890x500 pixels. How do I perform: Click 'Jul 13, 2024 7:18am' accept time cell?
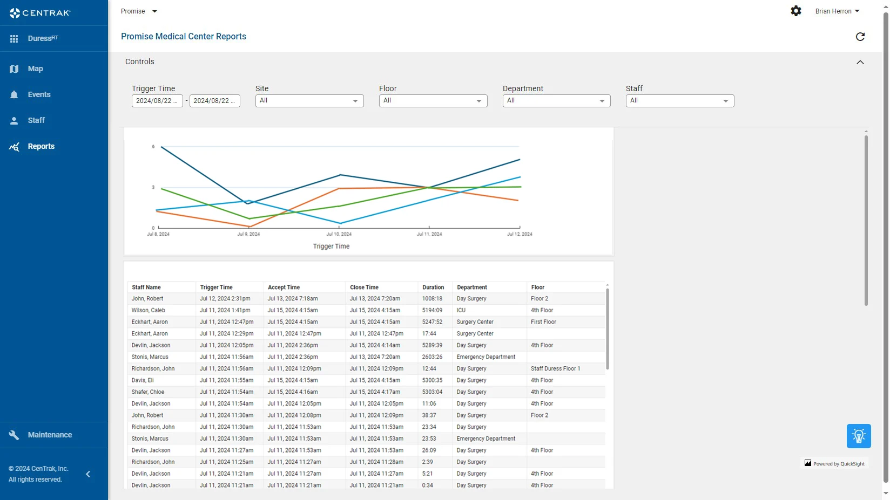point(293,299)
